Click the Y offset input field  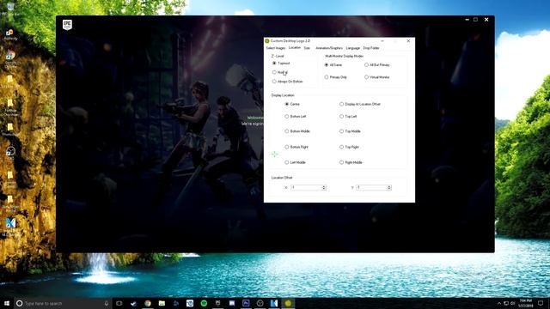tap(371, 187)
